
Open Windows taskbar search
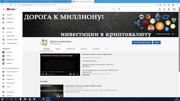pos(7,99)
